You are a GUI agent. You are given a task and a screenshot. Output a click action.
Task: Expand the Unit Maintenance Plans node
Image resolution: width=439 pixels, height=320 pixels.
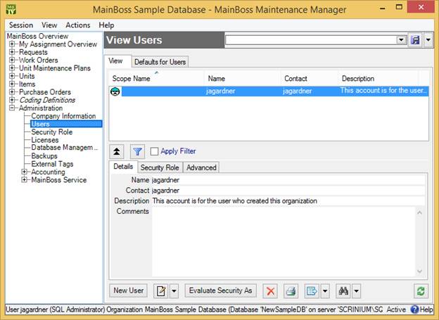12,68
